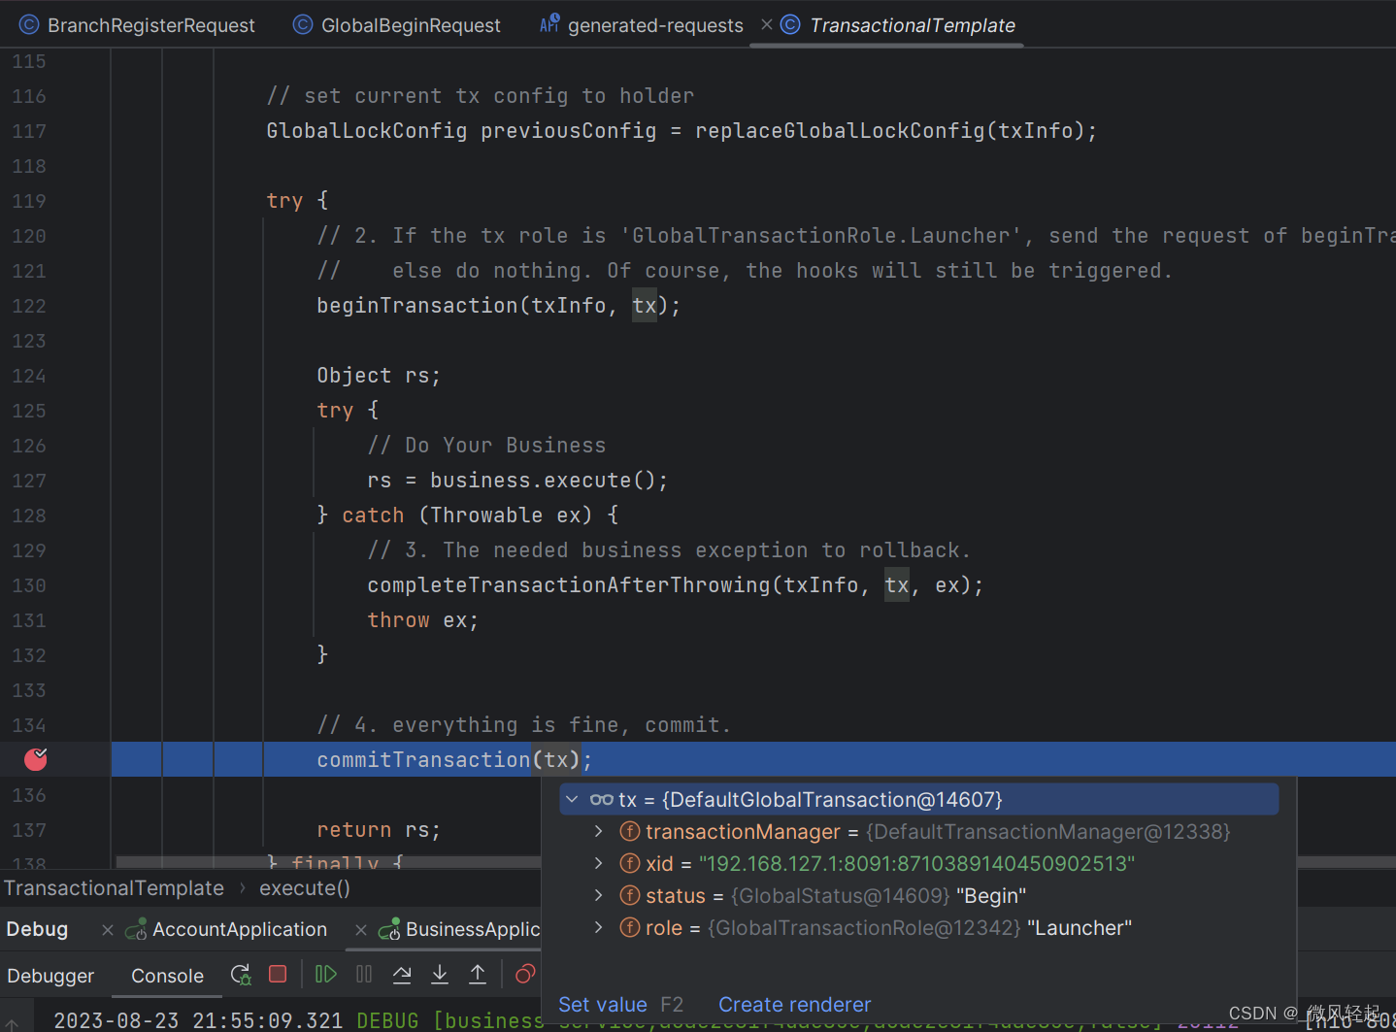Click the status value "Begin"
Image resolution: width=1396 pixels, height=1032 pixels.
pyautogui.click(x=991, y=895)
